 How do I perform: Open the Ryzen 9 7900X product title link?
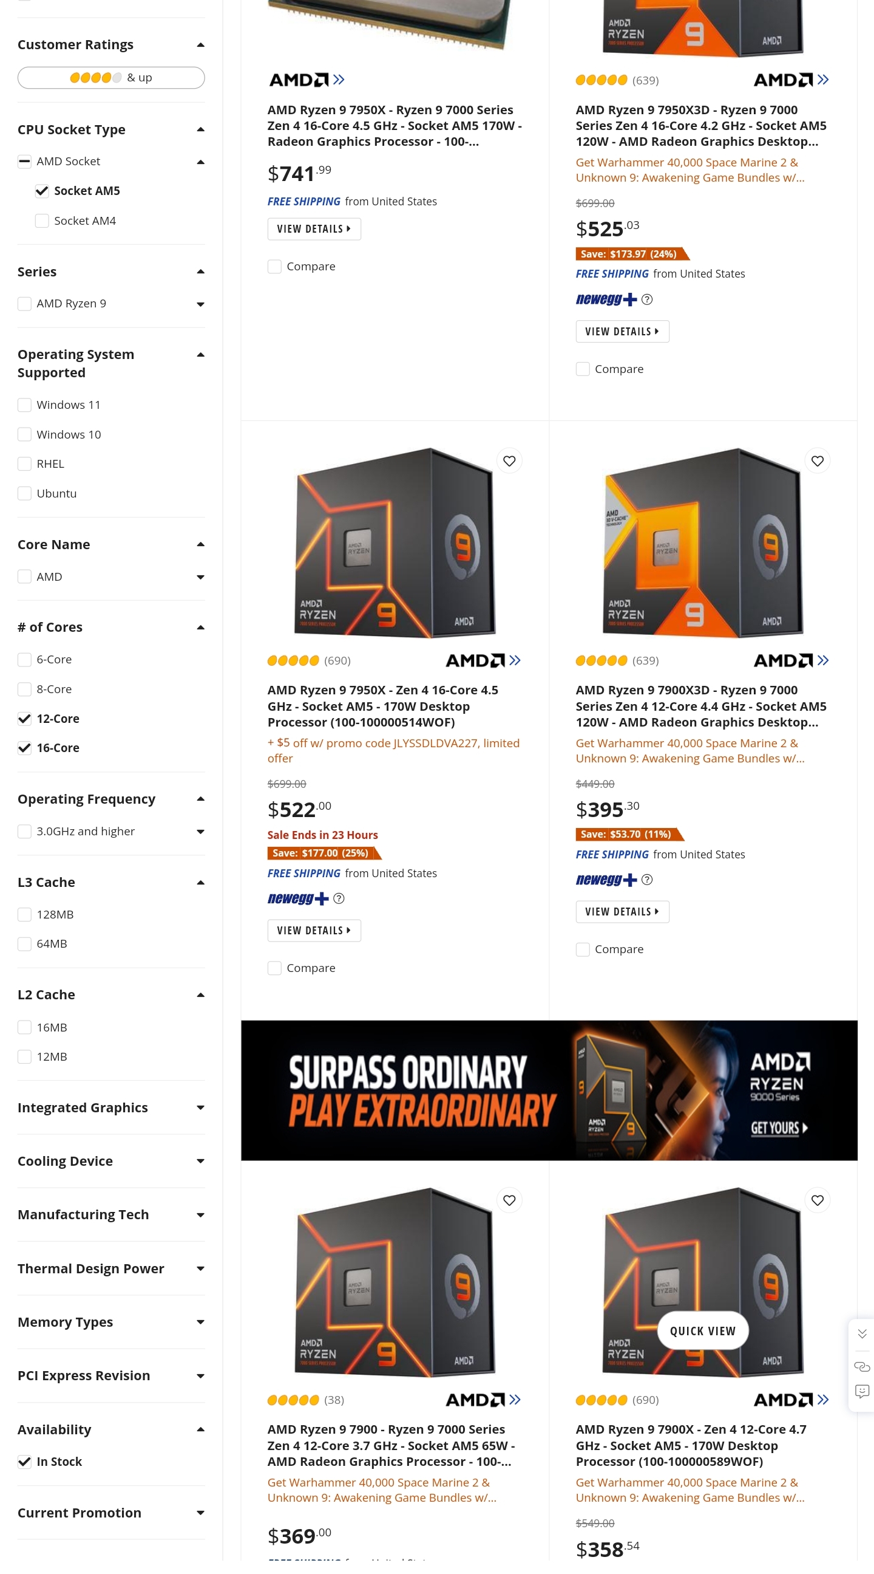[x=691, y=1445]
